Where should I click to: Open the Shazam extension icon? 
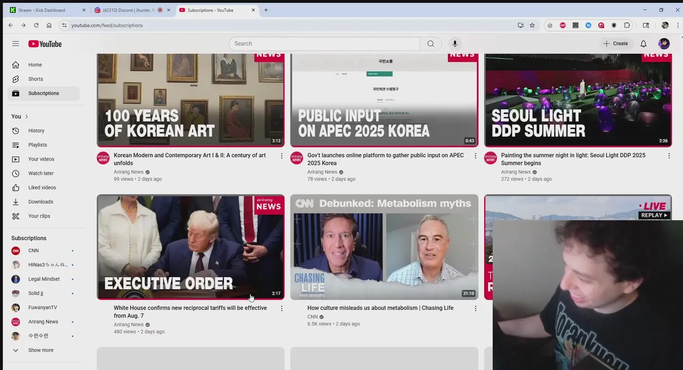(x=588, y=25)
